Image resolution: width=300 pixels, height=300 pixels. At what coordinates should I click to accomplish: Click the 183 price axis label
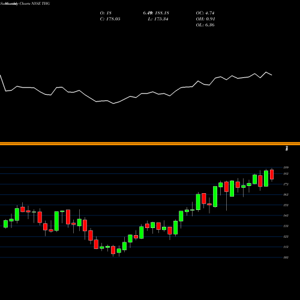286,173
